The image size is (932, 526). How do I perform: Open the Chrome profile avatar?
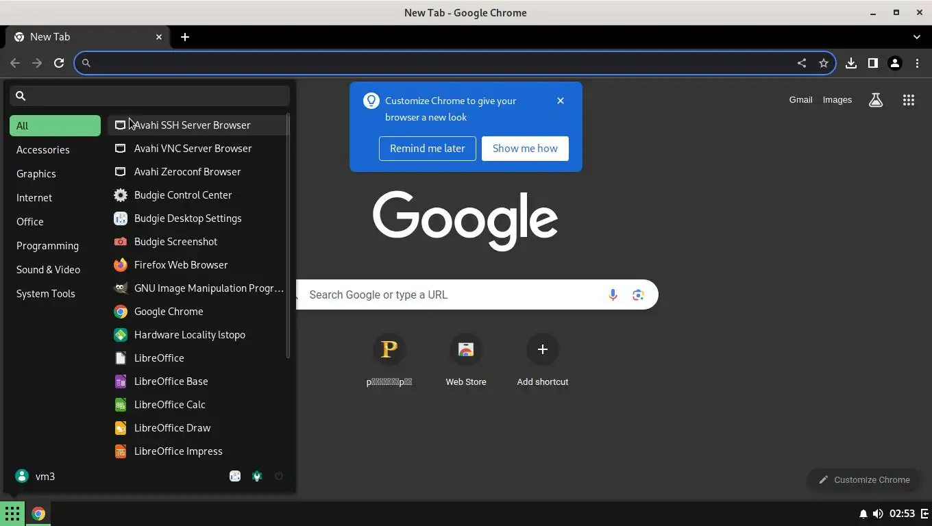[894, 63]
